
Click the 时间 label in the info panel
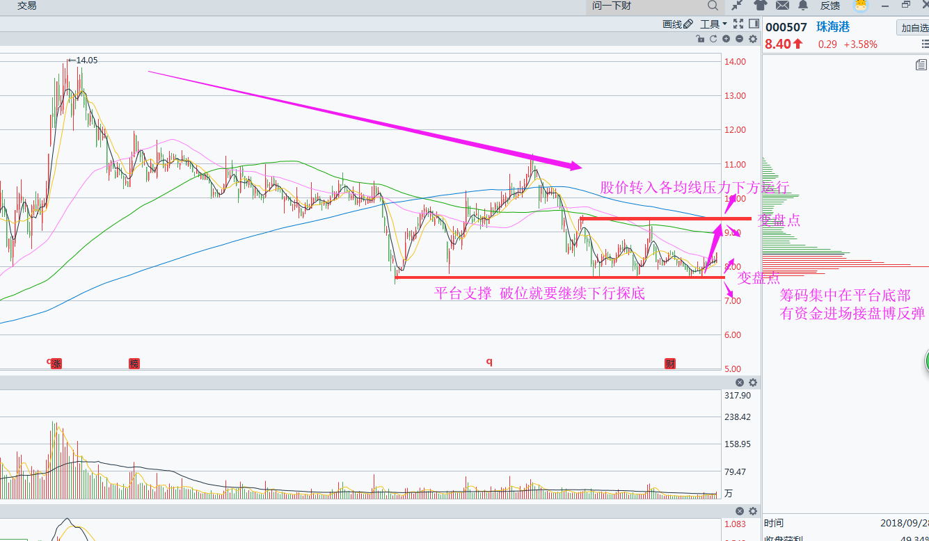click(773, 523)
